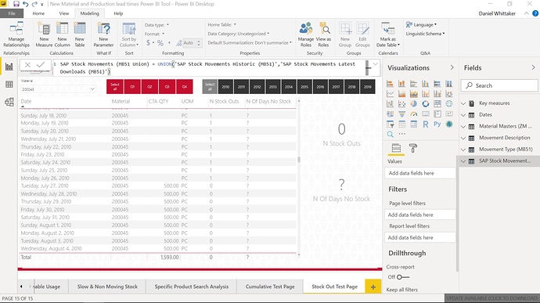Select the pie chart visualization
Screen dimensions: 540x303
pos(414,104)
